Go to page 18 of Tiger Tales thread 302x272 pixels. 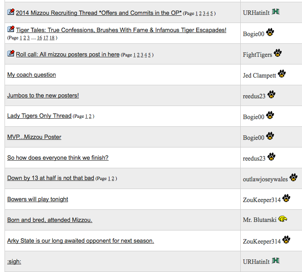point(52,38)
